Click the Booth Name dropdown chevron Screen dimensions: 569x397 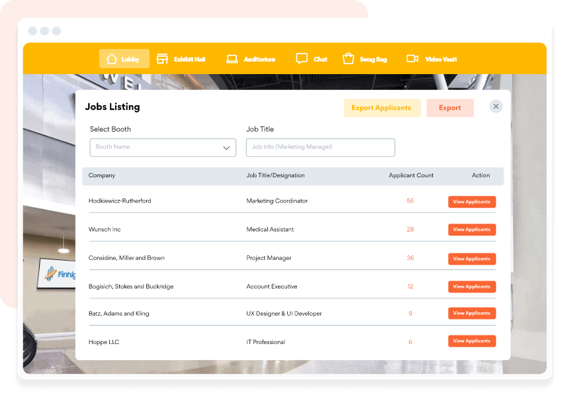click(x=226, y=148)
